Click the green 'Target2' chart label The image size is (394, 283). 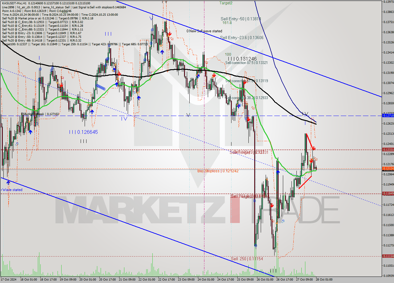pyautogui.click(x=226, y=3)
